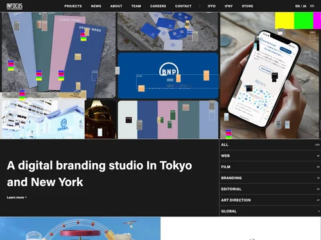Click the Learn more link
Viewport: 321px width, 240px height.
(17, 197)
